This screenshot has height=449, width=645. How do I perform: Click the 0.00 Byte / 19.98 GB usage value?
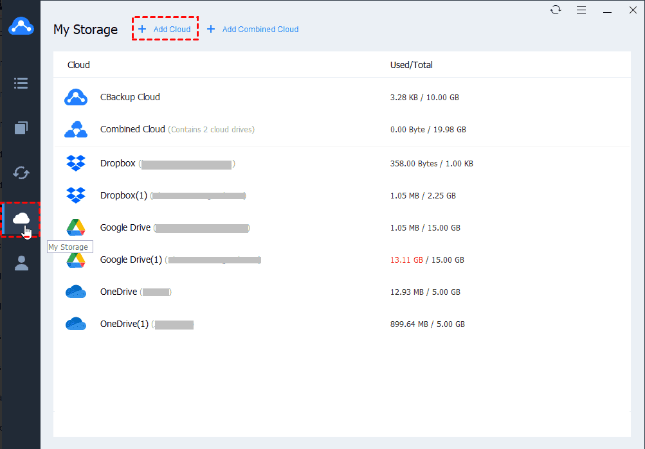click(428, 129)
